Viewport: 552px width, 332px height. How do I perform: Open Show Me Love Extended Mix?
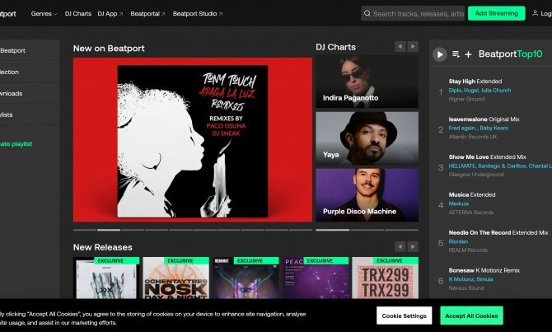click(x=487, y=157)
